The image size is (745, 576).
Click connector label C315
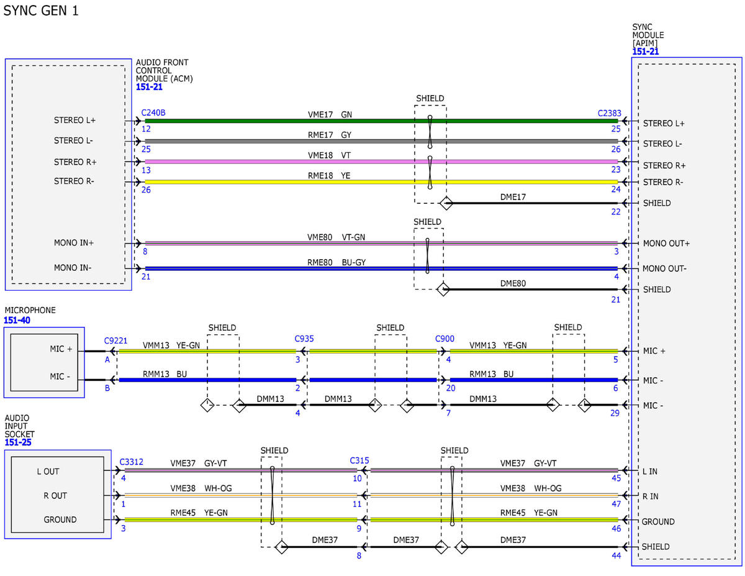click(x=359, y=460)
